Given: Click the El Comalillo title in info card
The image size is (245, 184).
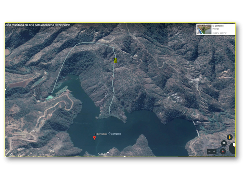Looking at the screenshot, I should 218,26.
